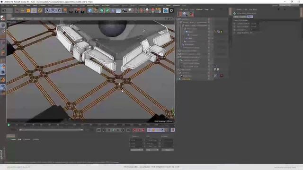Select the orange Scale tool
303x170 pixels.
coord(28,10)
